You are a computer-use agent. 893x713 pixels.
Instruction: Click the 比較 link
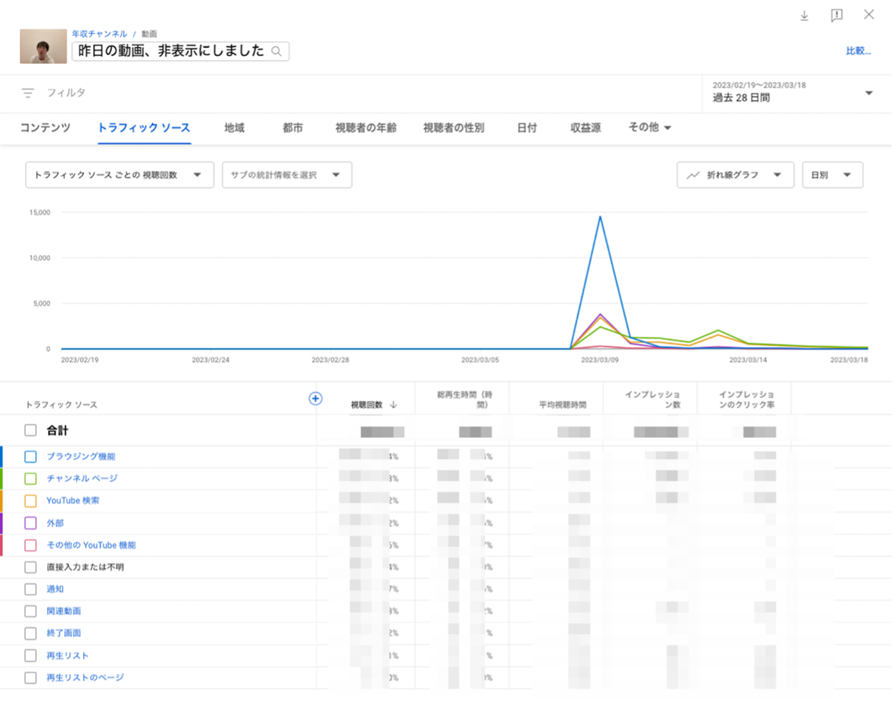pos(858,51)
